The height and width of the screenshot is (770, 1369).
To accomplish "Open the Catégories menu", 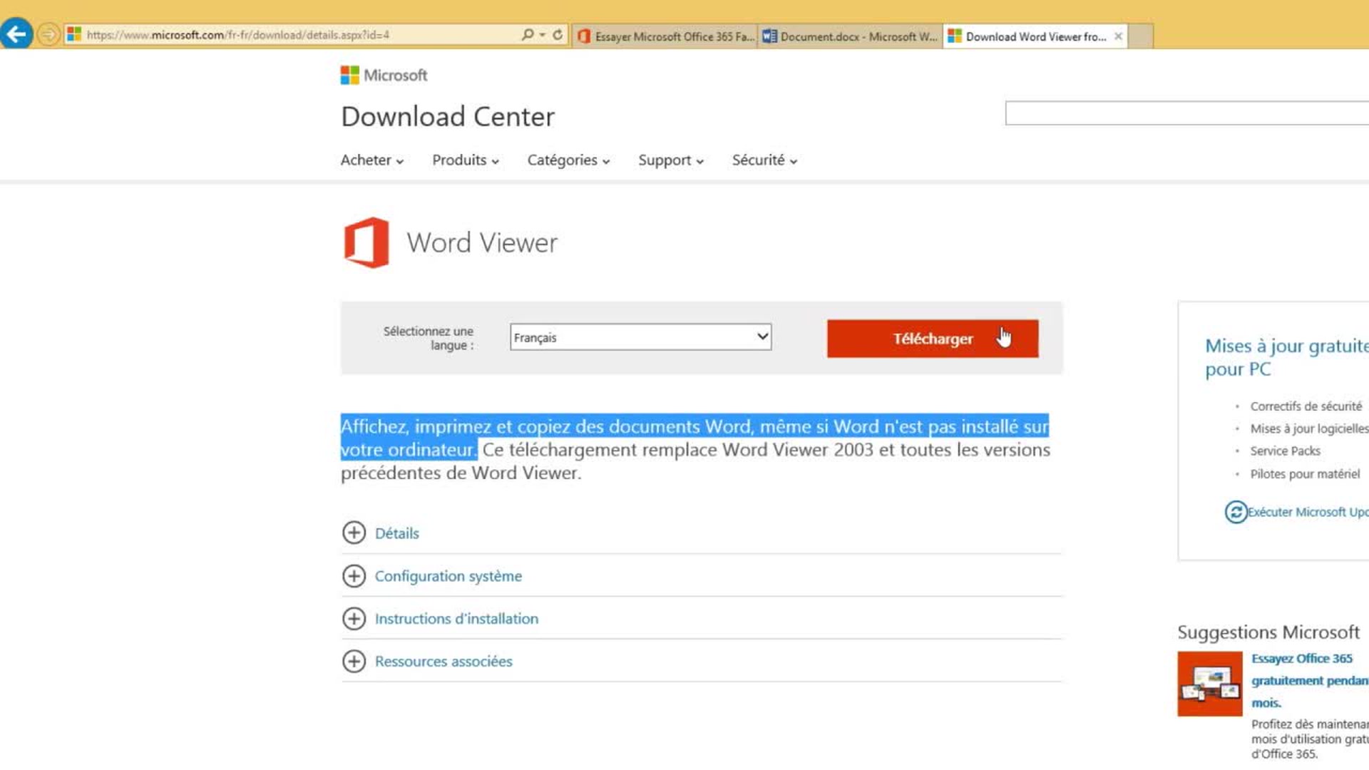I will pyautogui.click(x=568, y=160).
